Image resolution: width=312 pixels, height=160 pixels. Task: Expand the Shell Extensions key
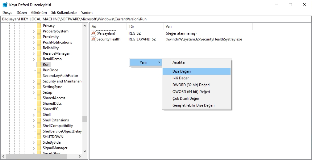click(x=34, y=120)
